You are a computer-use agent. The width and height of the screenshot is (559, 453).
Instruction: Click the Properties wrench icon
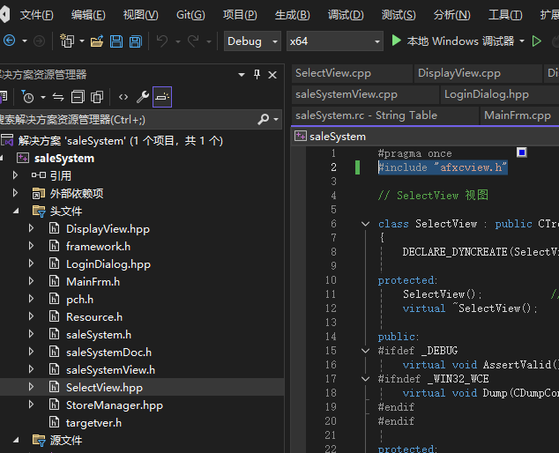(x=143, y=97)
